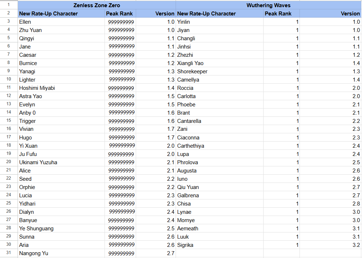Screen dimensions: 362x258
Task: Select cell containing Chisa
Action: (219, 204)
